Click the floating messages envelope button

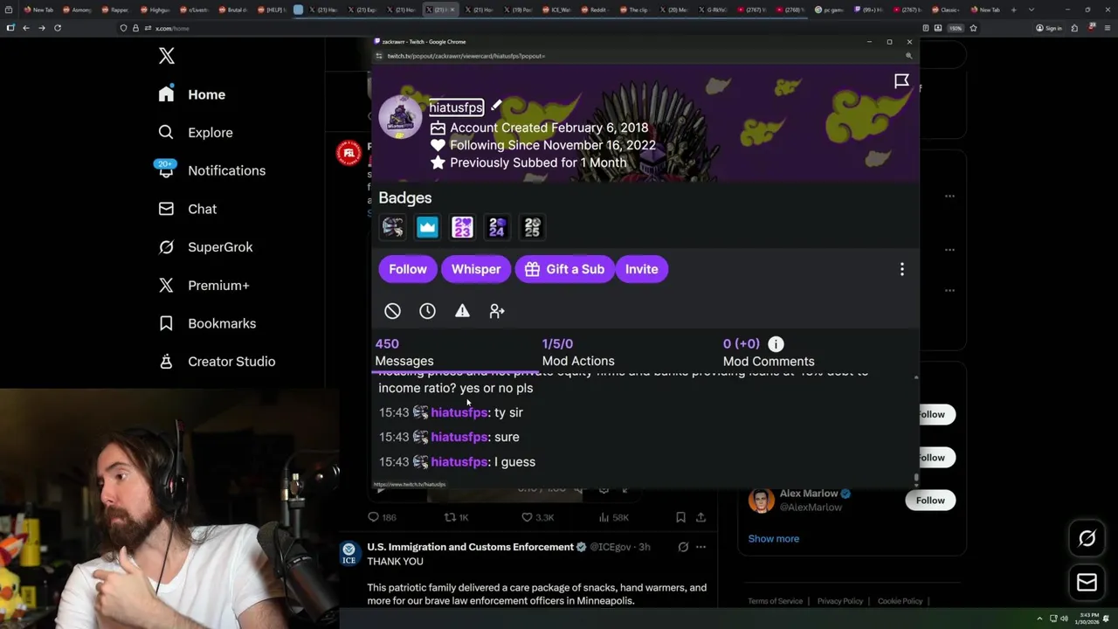(1087, 583)
